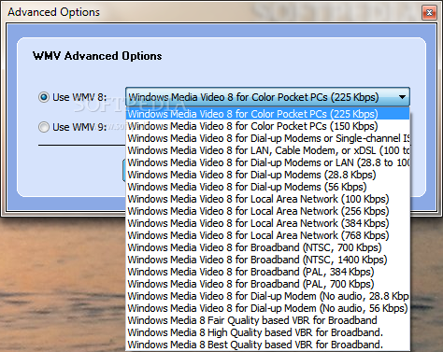Pick Dial-up Modems or Single-channel ISDN profile
The height and width of the screenshot is (352, 443).
[267, 138]
